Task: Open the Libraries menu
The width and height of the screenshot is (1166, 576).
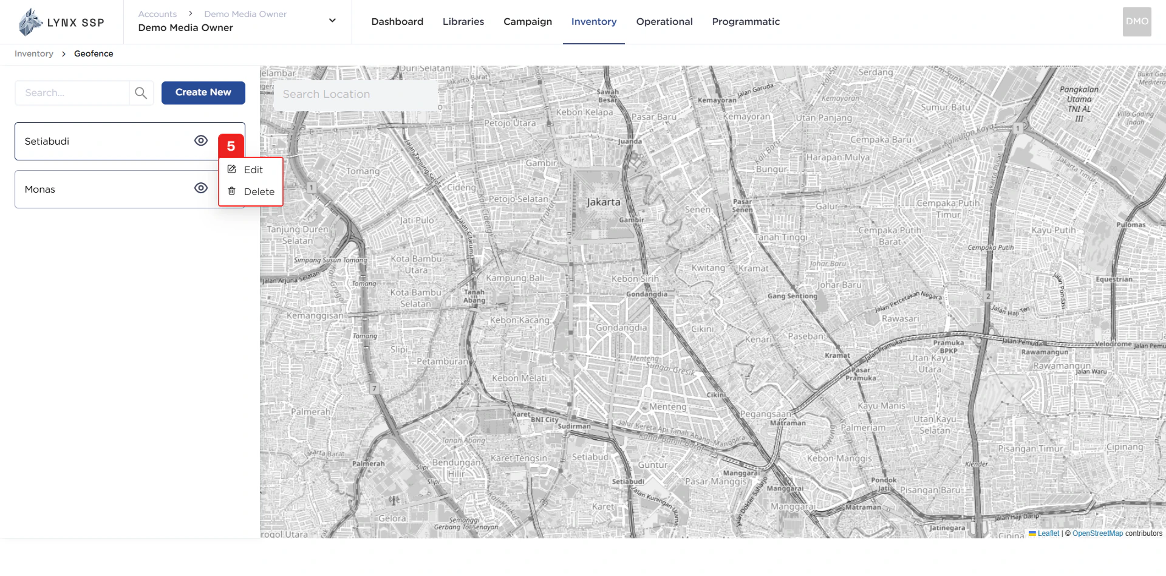Action: 463,22
